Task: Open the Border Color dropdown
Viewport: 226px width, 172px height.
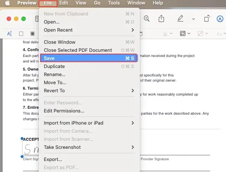Action: (x=185, y=33)
